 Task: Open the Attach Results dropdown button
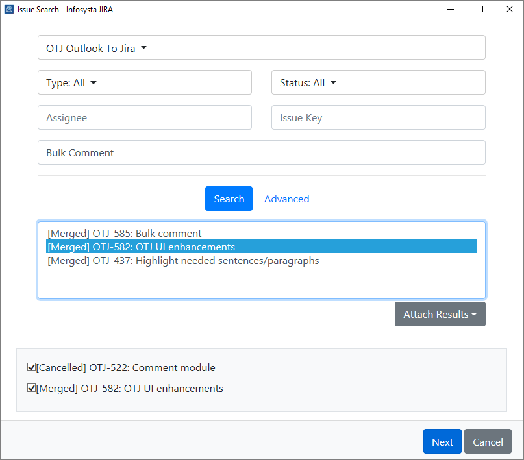click(x=440, y=315)
